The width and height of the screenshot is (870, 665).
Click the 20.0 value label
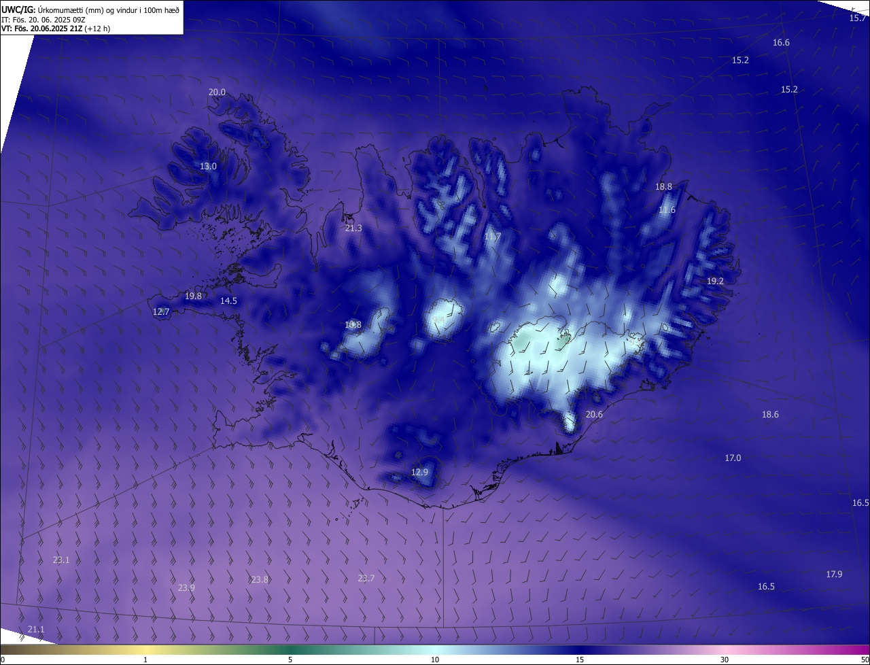pos(217,92)
